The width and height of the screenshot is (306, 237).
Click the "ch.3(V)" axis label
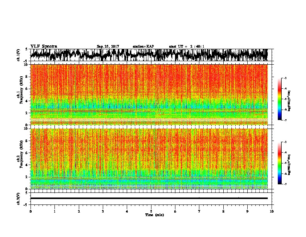19,199
